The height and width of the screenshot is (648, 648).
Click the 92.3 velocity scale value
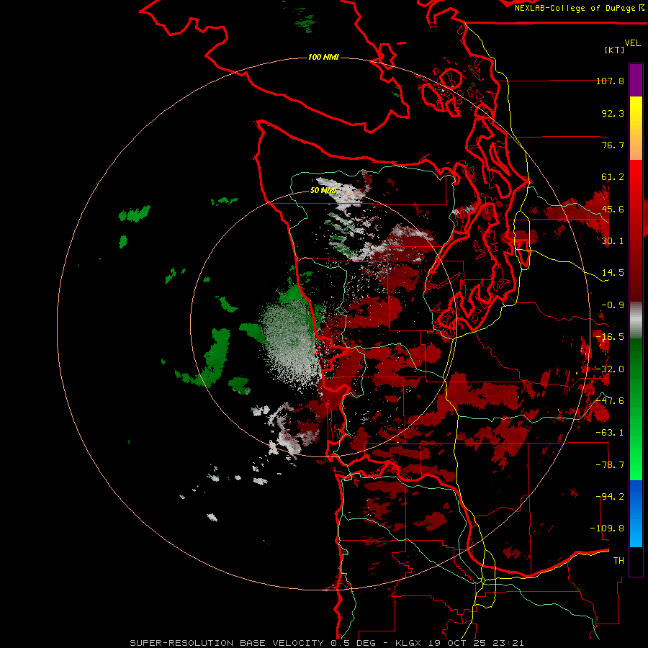613,113
